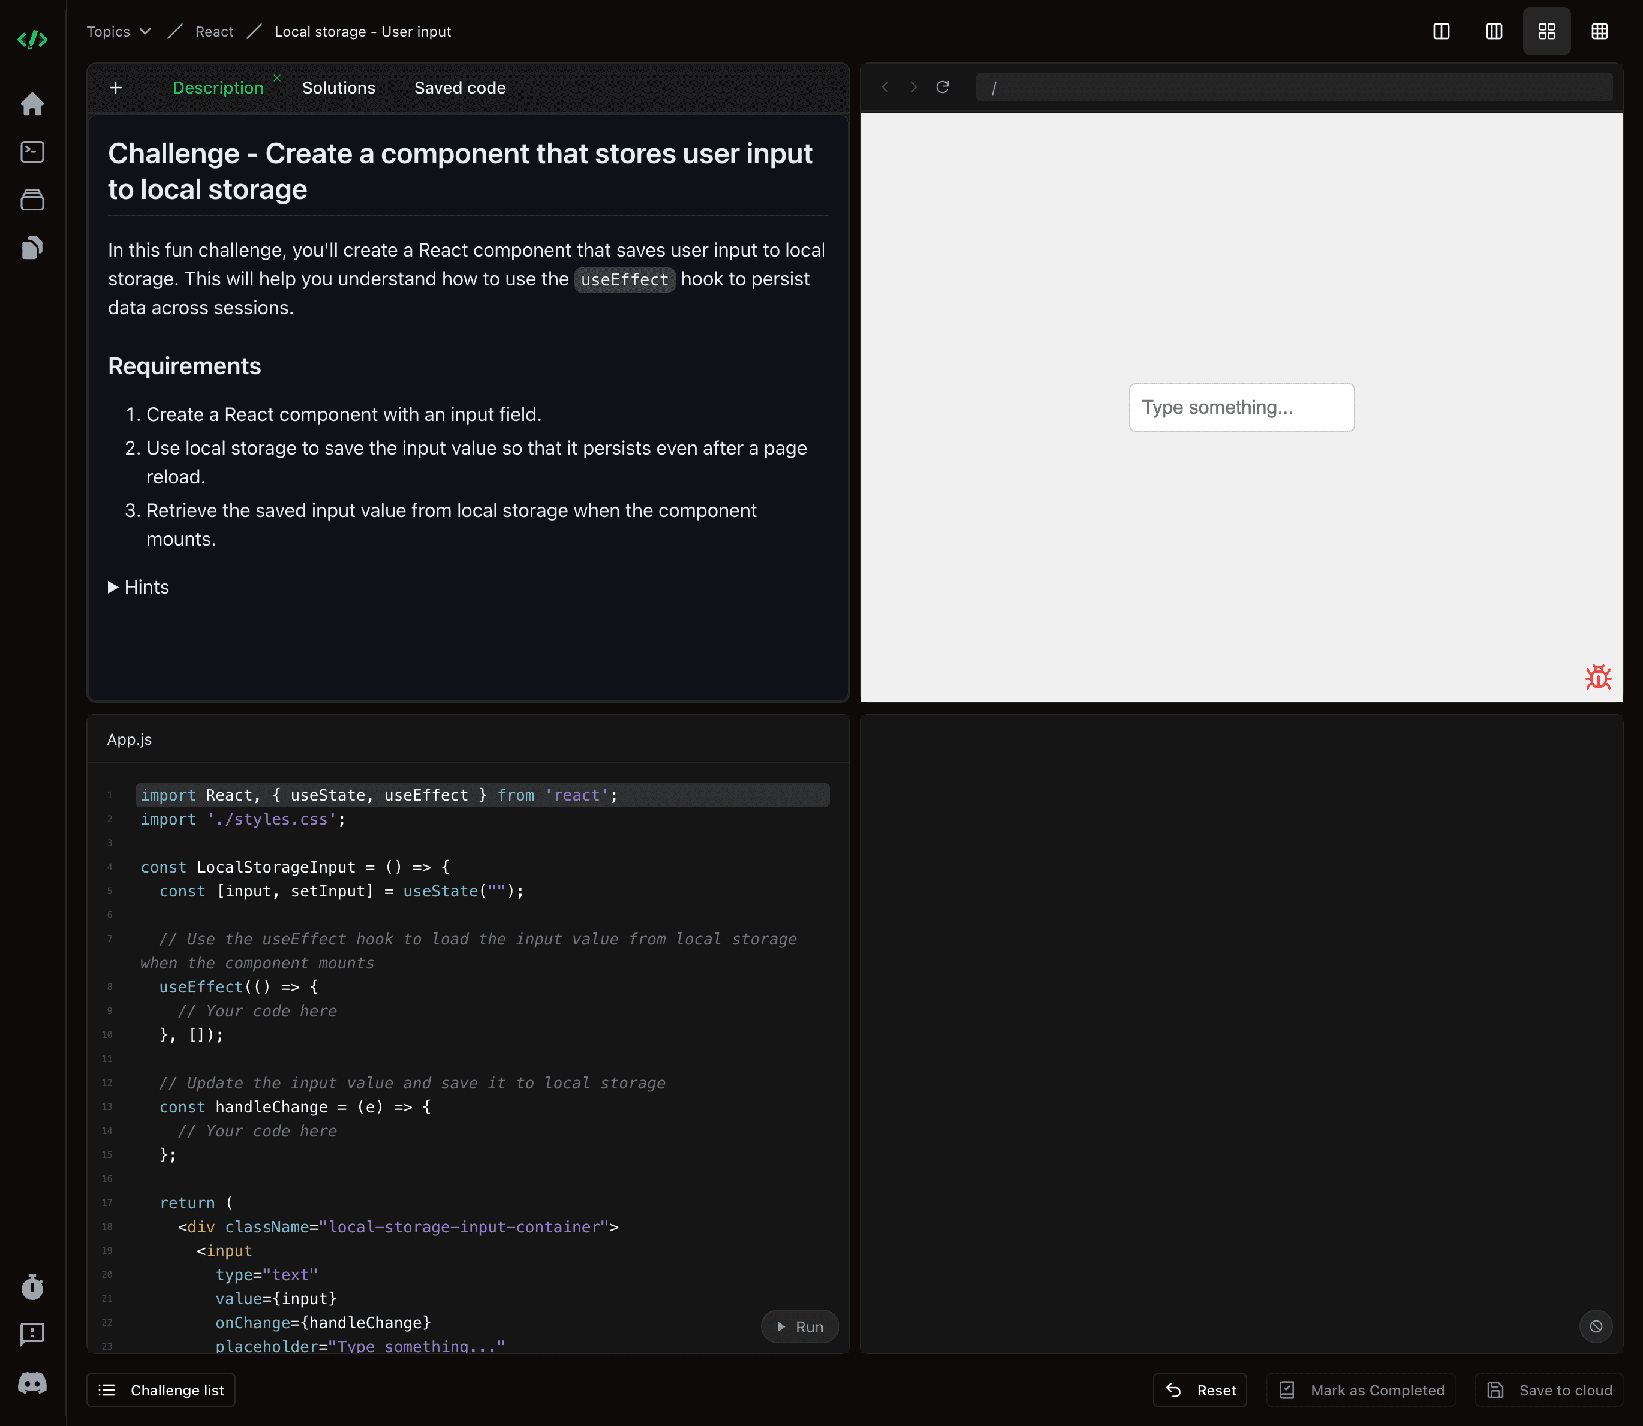Click Mark as Completed button
The image size is (1643, 1426).
pyautogui.click(x=1362, y=1389)
